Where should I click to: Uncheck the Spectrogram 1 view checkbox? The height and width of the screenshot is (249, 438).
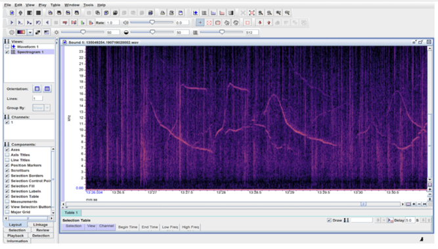pyautogui.click(x=7, y=52)
